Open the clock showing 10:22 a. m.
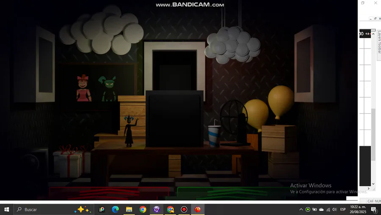Viewport: 381px width, 215px height. [358, 209]
